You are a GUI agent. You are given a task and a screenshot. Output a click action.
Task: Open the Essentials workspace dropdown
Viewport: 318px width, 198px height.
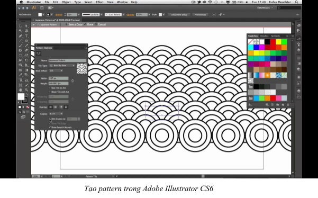point(265,8)
